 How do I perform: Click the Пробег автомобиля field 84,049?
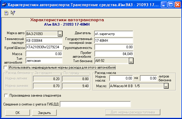click(114, 54)
